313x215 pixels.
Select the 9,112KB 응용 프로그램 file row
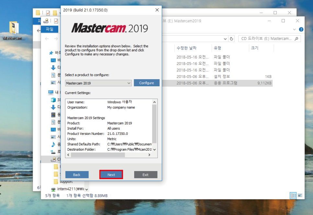point(217,83)
